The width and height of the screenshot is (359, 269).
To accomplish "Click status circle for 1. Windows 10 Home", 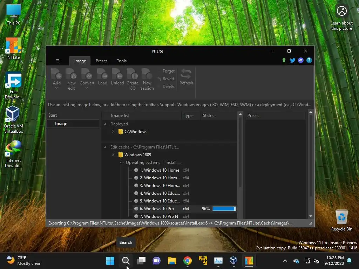I will pos(136,170).
